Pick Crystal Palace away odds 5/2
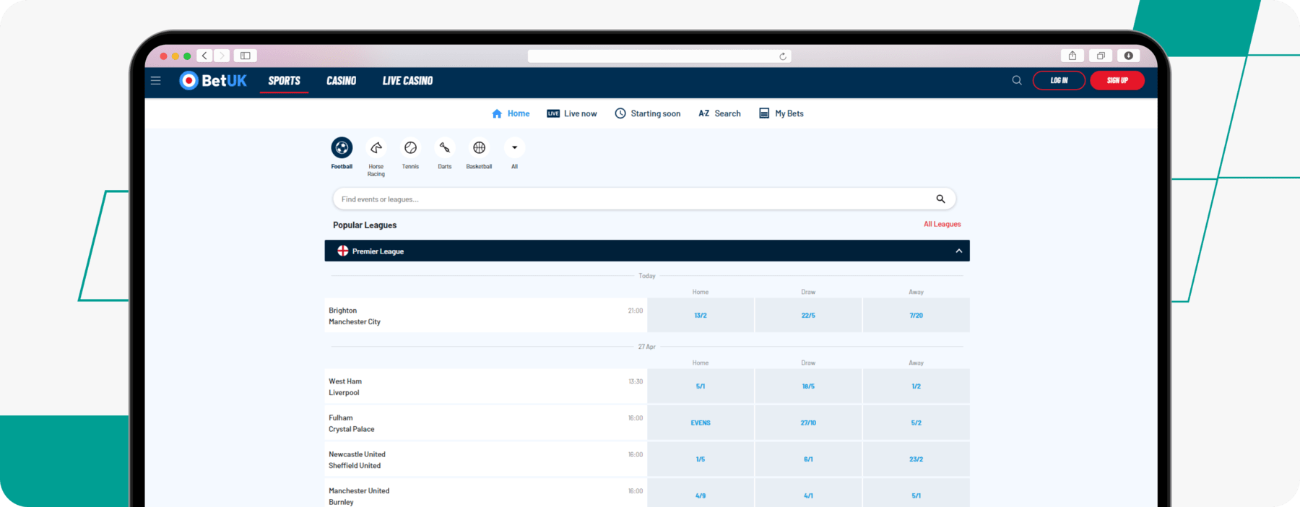This screenshot has width=1300, height=507. 916,422
